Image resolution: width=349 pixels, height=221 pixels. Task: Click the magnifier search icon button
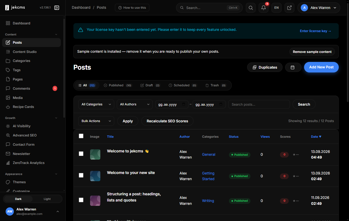pos(251,8)
